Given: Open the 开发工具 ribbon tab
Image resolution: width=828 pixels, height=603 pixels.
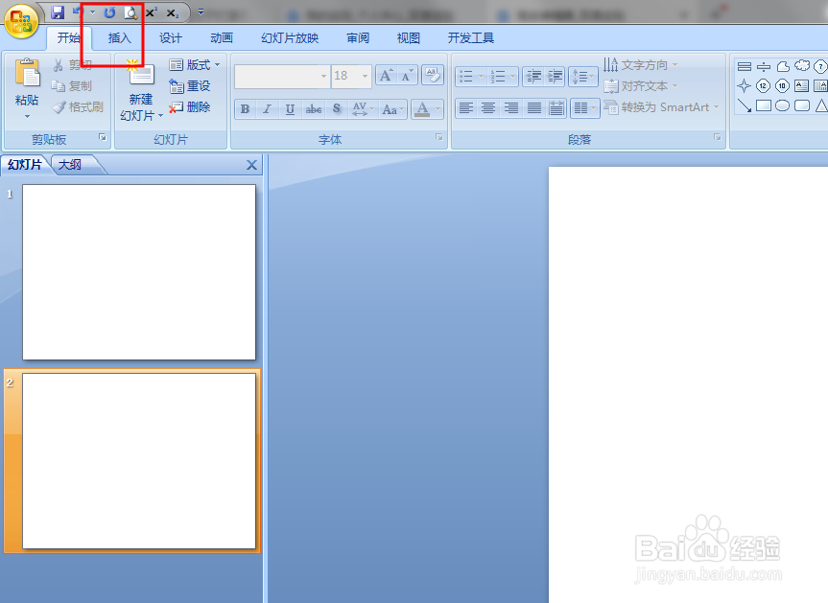Looking at the screenshot, I should pos(471,38).
